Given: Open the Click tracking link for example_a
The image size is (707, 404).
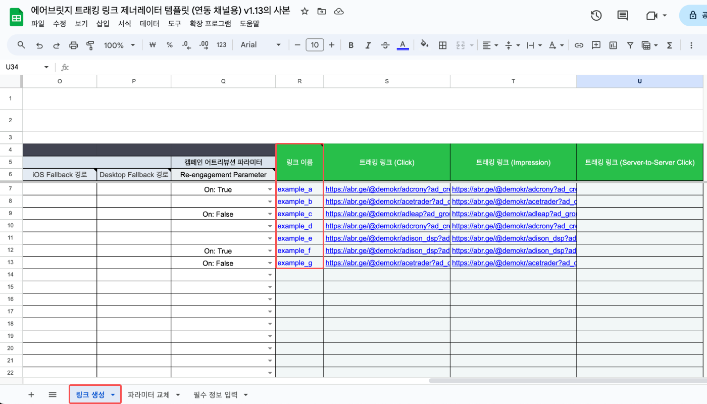Looking at the screenshot, I should (x=387, y=189).
